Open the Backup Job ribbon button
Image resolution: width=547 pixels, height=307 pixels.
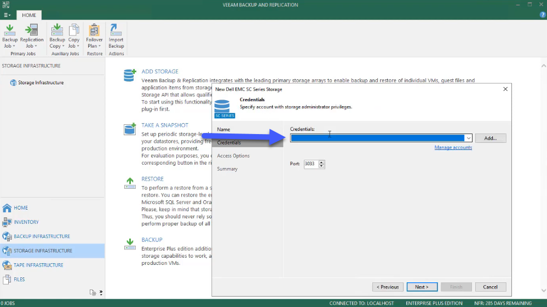point(9,36)
